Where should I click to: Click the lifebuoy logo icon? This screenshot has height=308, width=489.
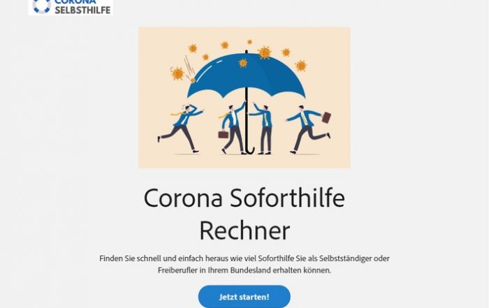tap(41, 6)
